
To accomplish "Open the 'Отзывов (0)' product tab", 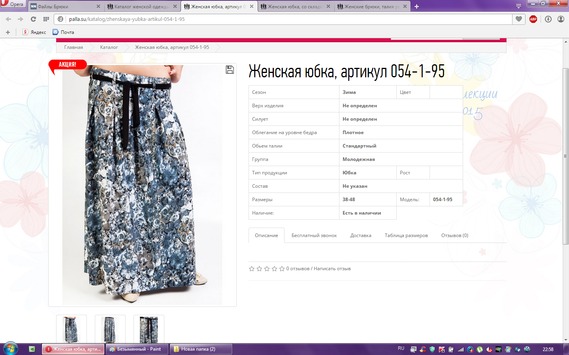I will click(455, 235).
